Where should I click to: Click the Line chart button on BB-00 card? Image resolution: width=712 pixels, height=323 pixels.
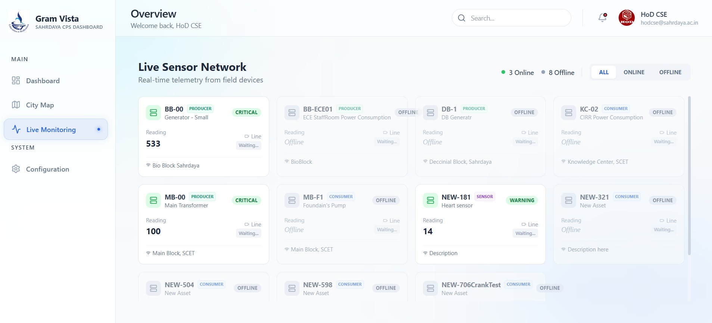click(x=253, y=137)
